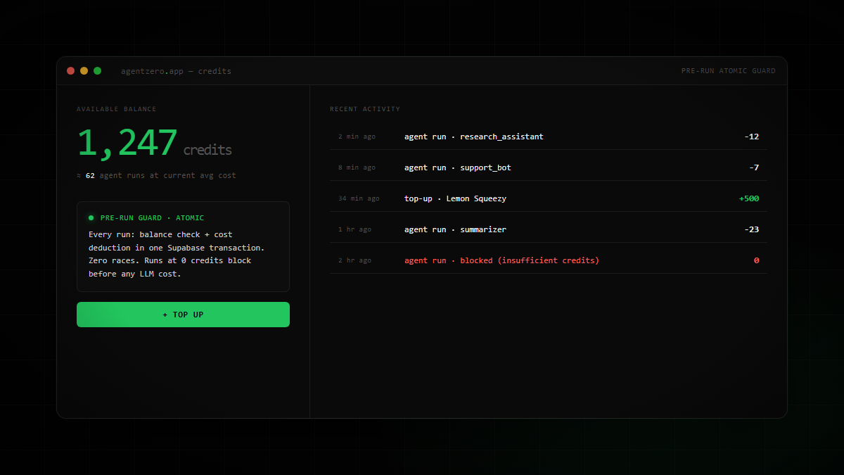Click the '2 hr ago' timestamp
This screenshot has width=844, height=475.
point(354,260)
